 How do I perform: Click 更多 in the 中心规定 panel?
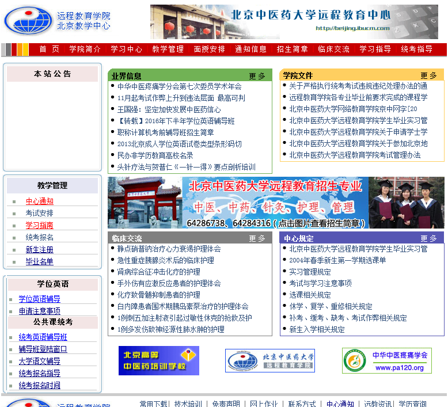point(428,238)
